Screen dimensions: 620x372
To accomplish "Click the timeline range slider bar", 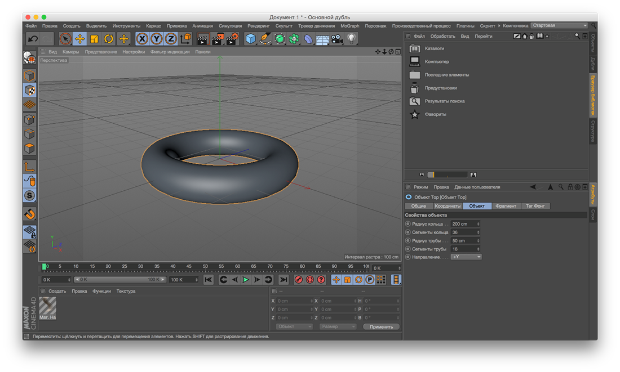I will tap(121, 280).
